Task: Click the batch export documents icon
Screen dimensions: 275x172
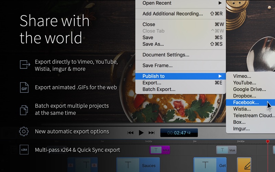Action: point(24,110)
